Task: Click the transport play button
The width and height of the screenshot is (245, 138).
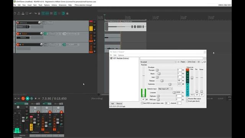Action: (28, 99)
